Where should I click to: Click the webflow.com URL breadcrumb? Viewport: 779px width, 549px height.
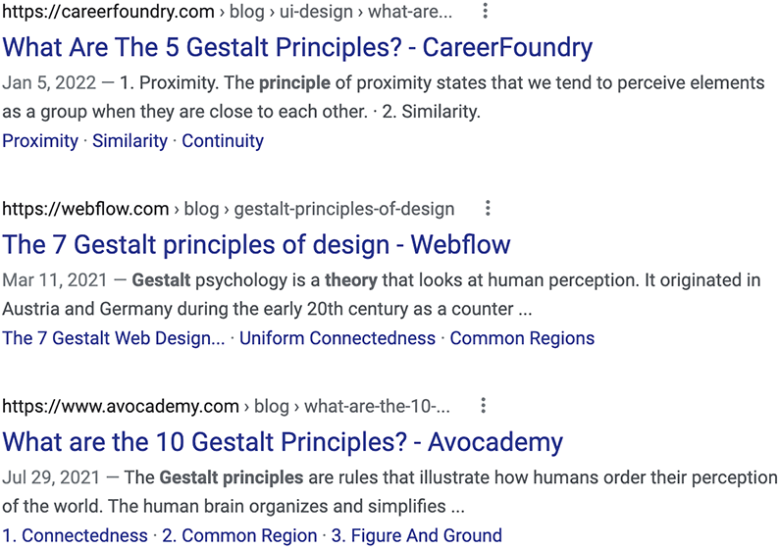tap(228, 209)
